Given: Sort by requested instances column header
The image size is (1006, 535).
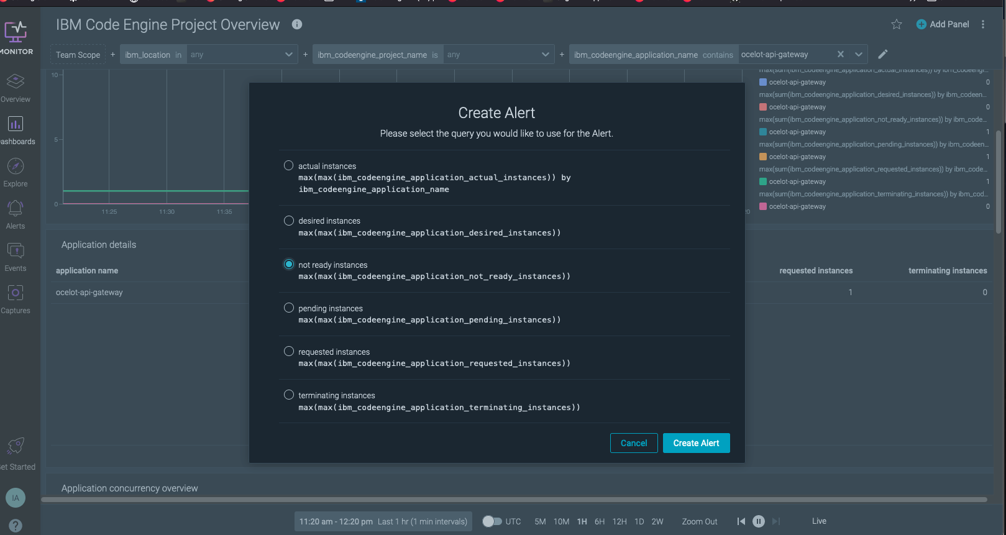Looking at the screenshot, I should tap(816, 270).
